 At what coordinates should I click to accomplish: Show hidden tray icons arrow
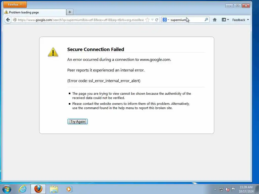pos(215,189)
